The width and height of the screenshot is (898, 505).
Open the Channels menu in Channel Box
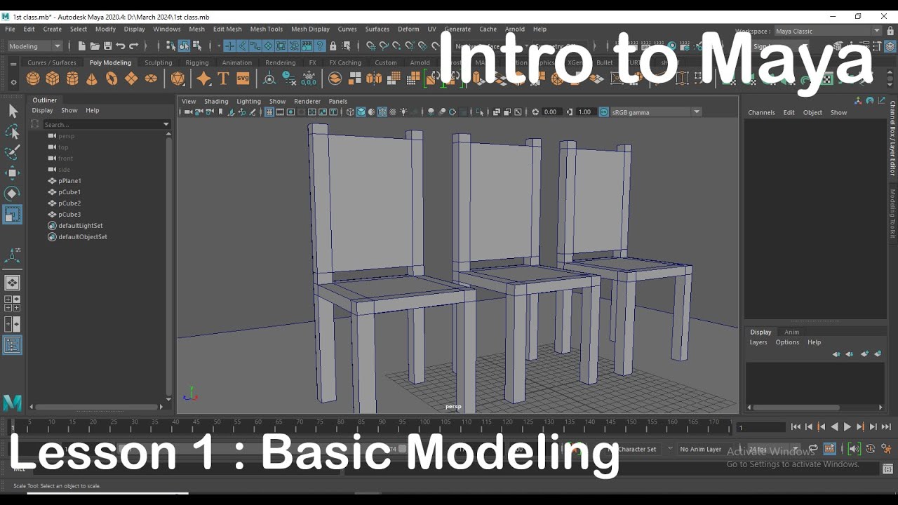[x=761, y=112]
